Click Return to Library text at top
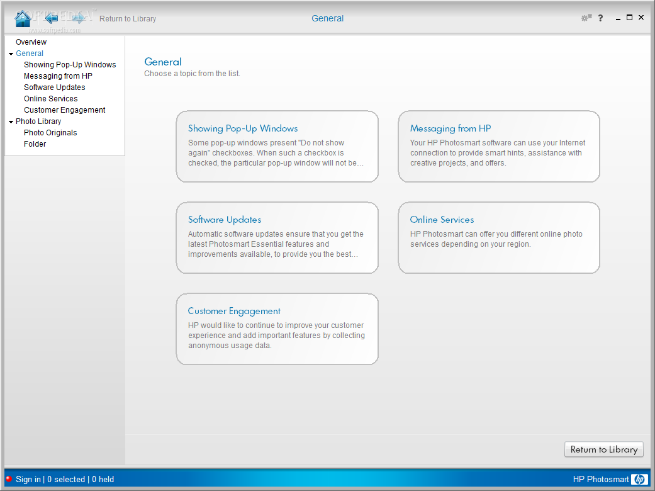 click(127, 19)
